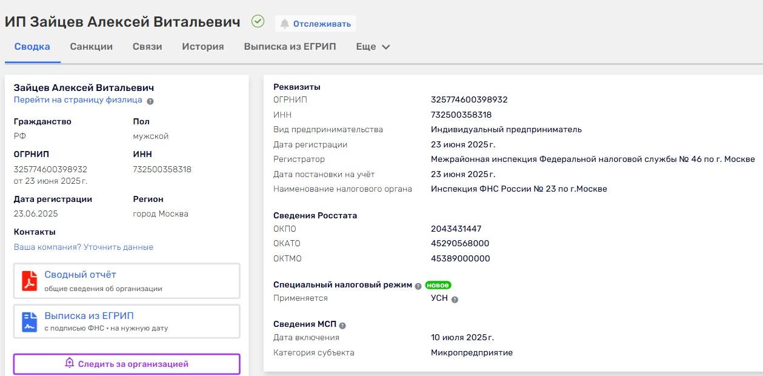Screen dimensions: 763x376
Task: Expand the Еще dropdown menu
Action: [372, 46]
